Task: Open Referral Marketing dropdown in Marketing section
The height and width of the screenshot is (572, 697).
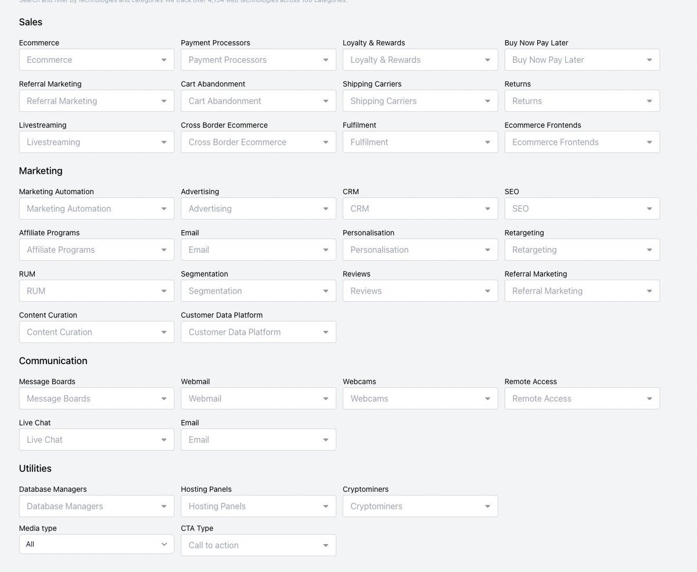Action: (x=582, y=291)
